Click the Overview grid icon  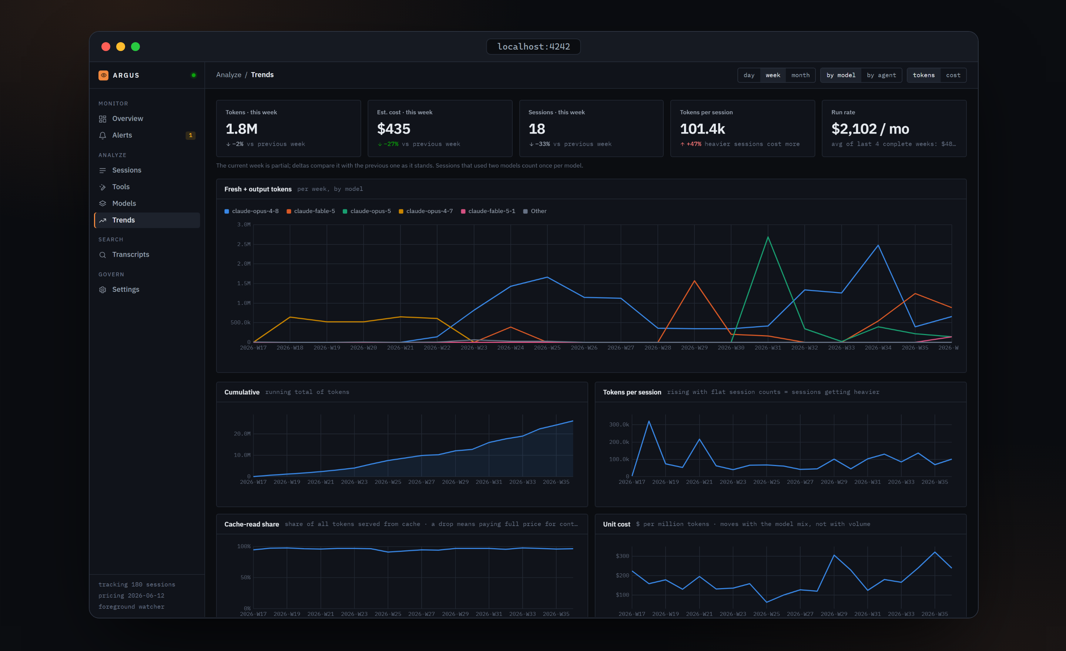click(103, 119)
